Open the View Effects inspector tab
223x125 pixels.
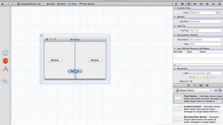pyautogui.click(x=220, y=4)
